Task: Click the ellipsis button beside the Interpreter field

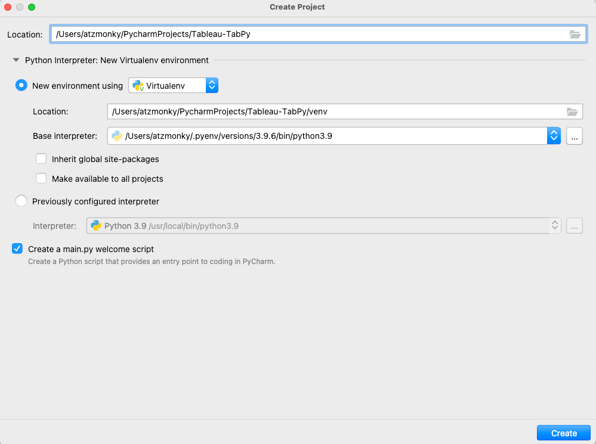Action: tap(574, 226)
